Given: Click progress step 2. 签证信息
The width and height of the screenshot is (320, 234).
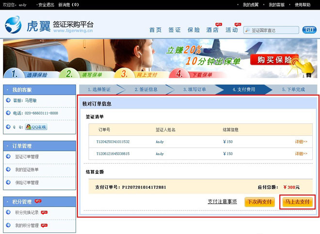Looking at the screenshot, I should tap(146, 89).
